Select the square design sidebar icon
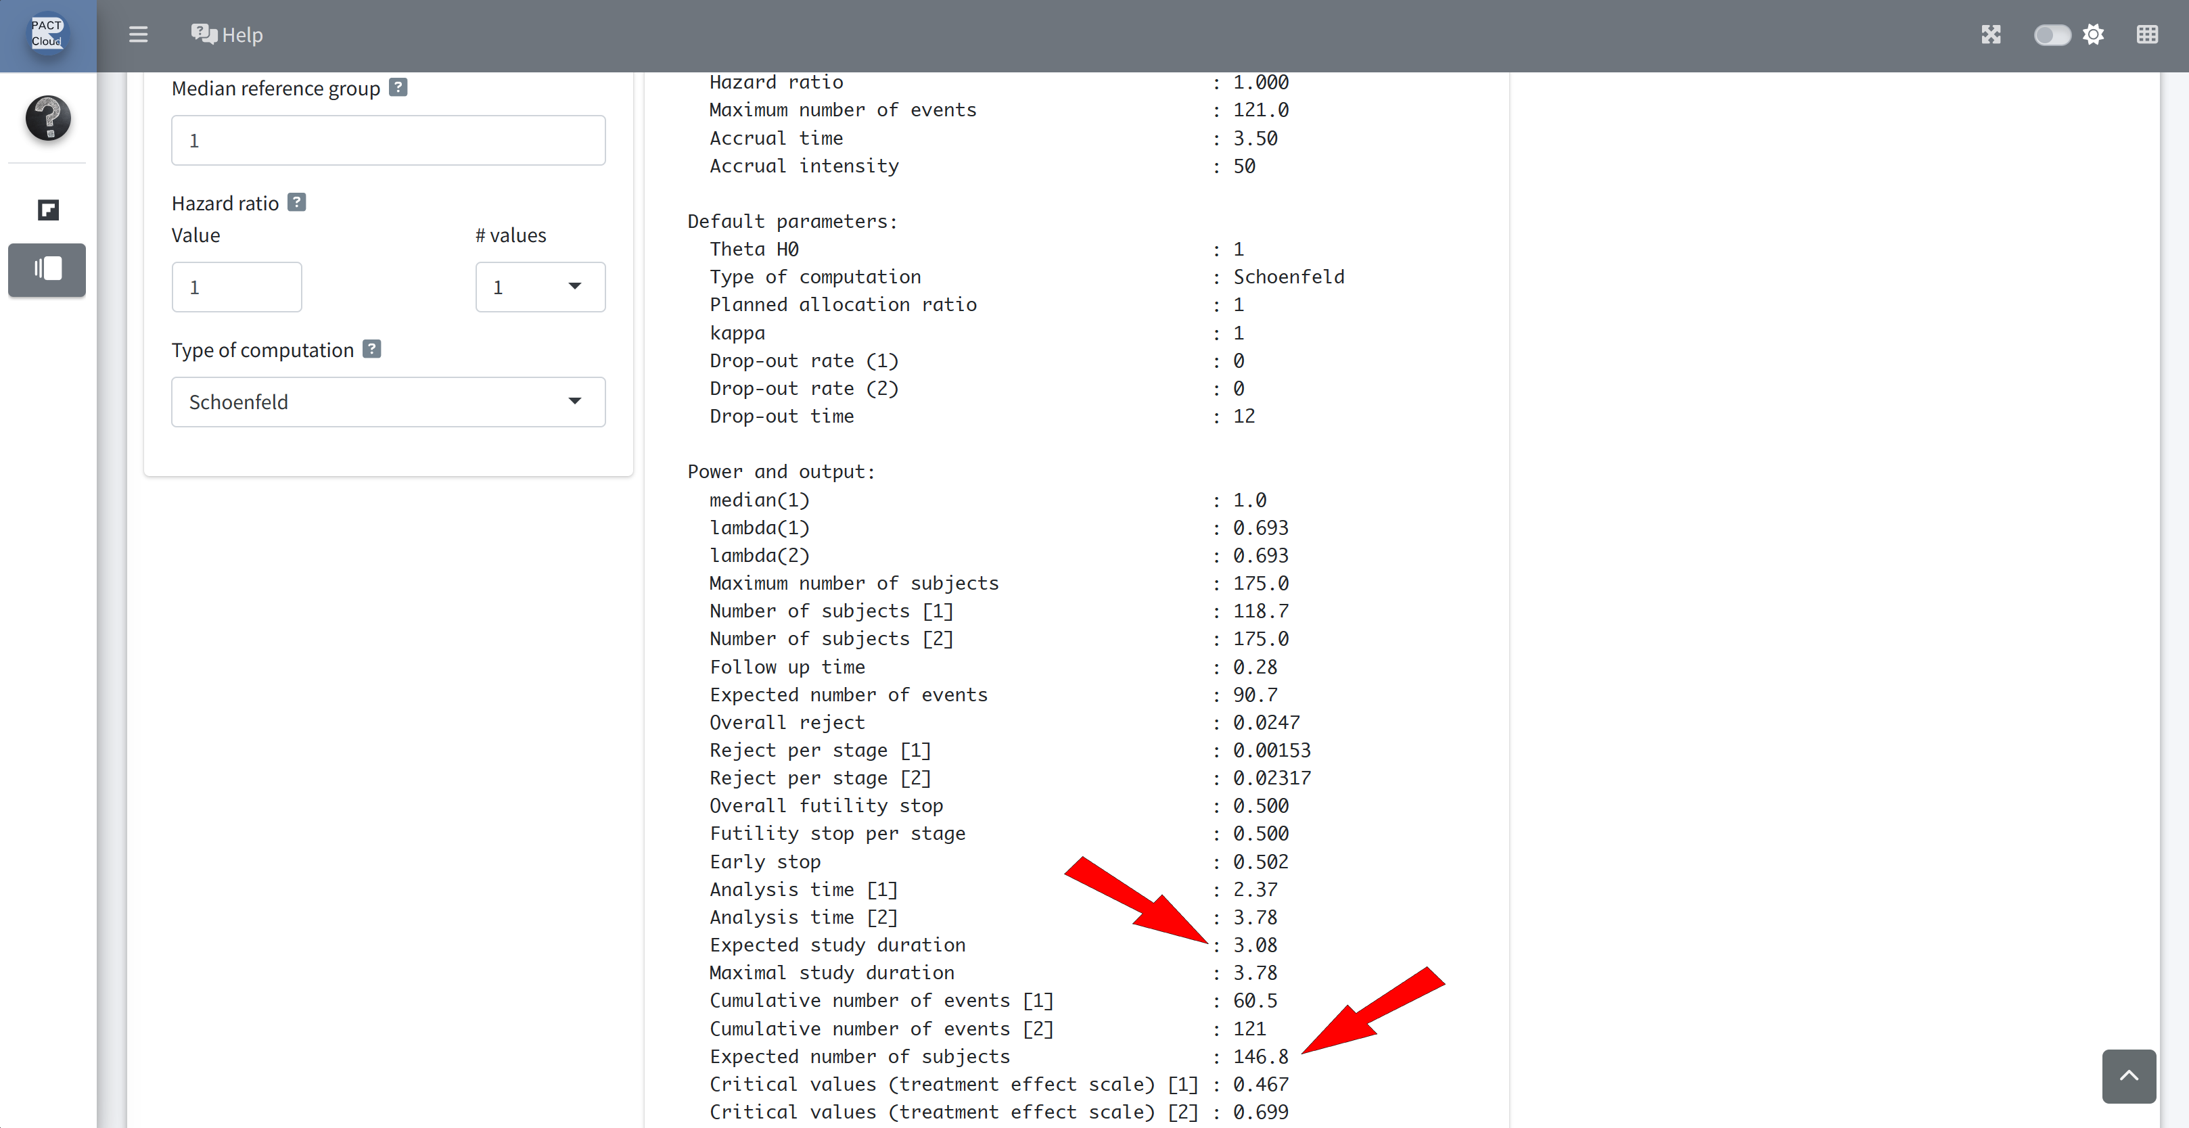The width and height of the screenshot is (2189, 1128). pyautogui.click(x=47, y=210)
